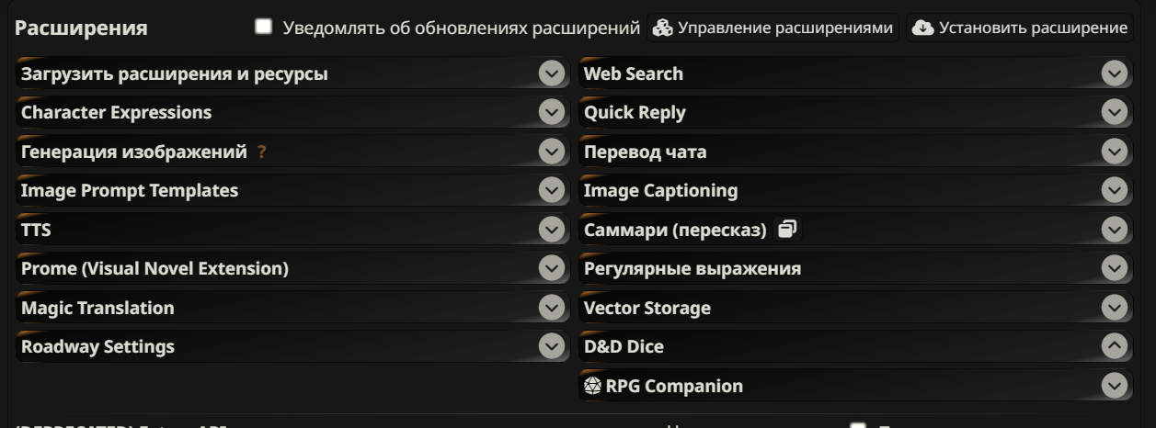Expand the Character Expressions section
The width and height of the screenshot is (1156, 428).
tap(291, 113)
